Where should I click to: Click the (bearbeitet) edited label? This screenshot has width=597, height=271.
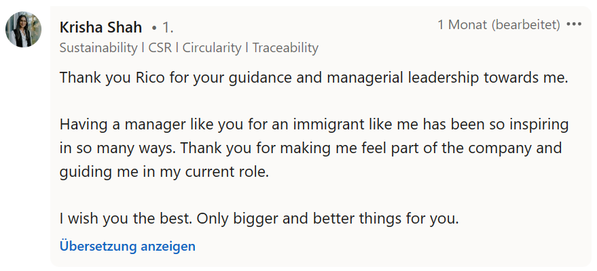(526, 25)
